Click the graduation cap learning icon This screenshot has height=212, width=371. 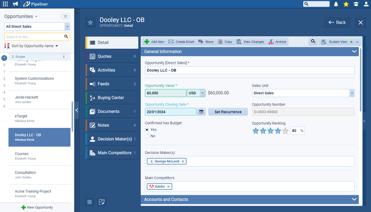point(356,4)
